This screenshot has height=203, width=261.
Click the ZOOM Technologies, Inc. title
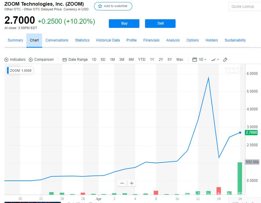pyautogui.click(x=44, y=4)
